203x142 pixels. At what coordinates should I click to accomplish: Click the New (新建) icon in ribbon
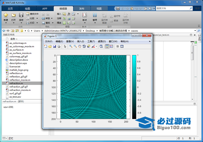pos(6,15)
